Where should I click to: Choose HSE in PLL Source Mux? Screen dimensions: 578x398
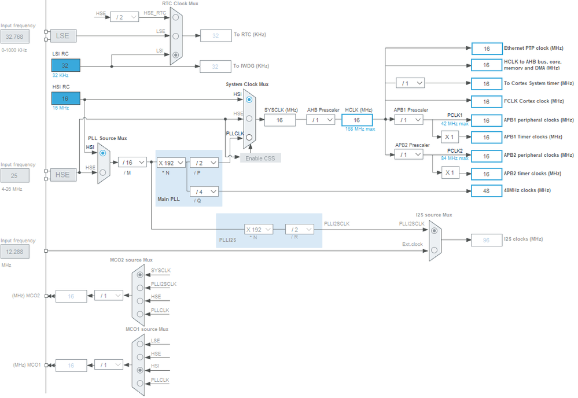(103, 172)
